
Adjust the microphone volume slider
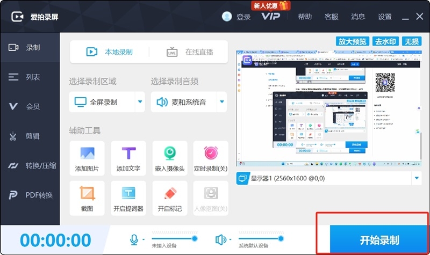click(x=174, y=238)
